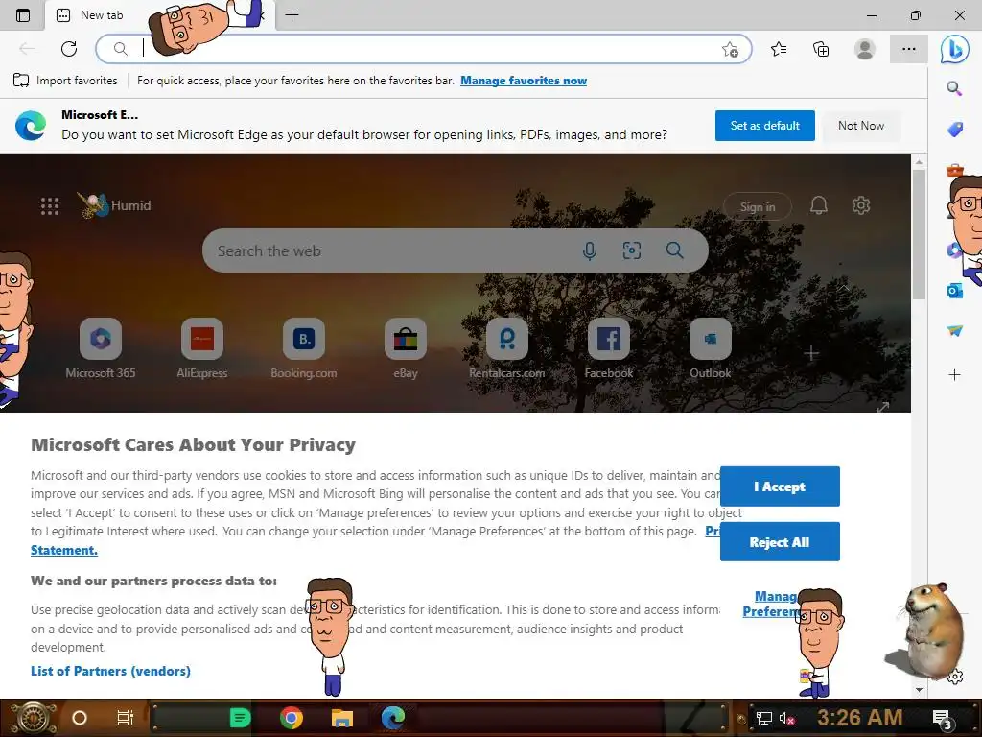Open sidebar search magnifier icon
The width and height of the screenshot is (982, 737).
pyautogui.click(x=954, y=88)
